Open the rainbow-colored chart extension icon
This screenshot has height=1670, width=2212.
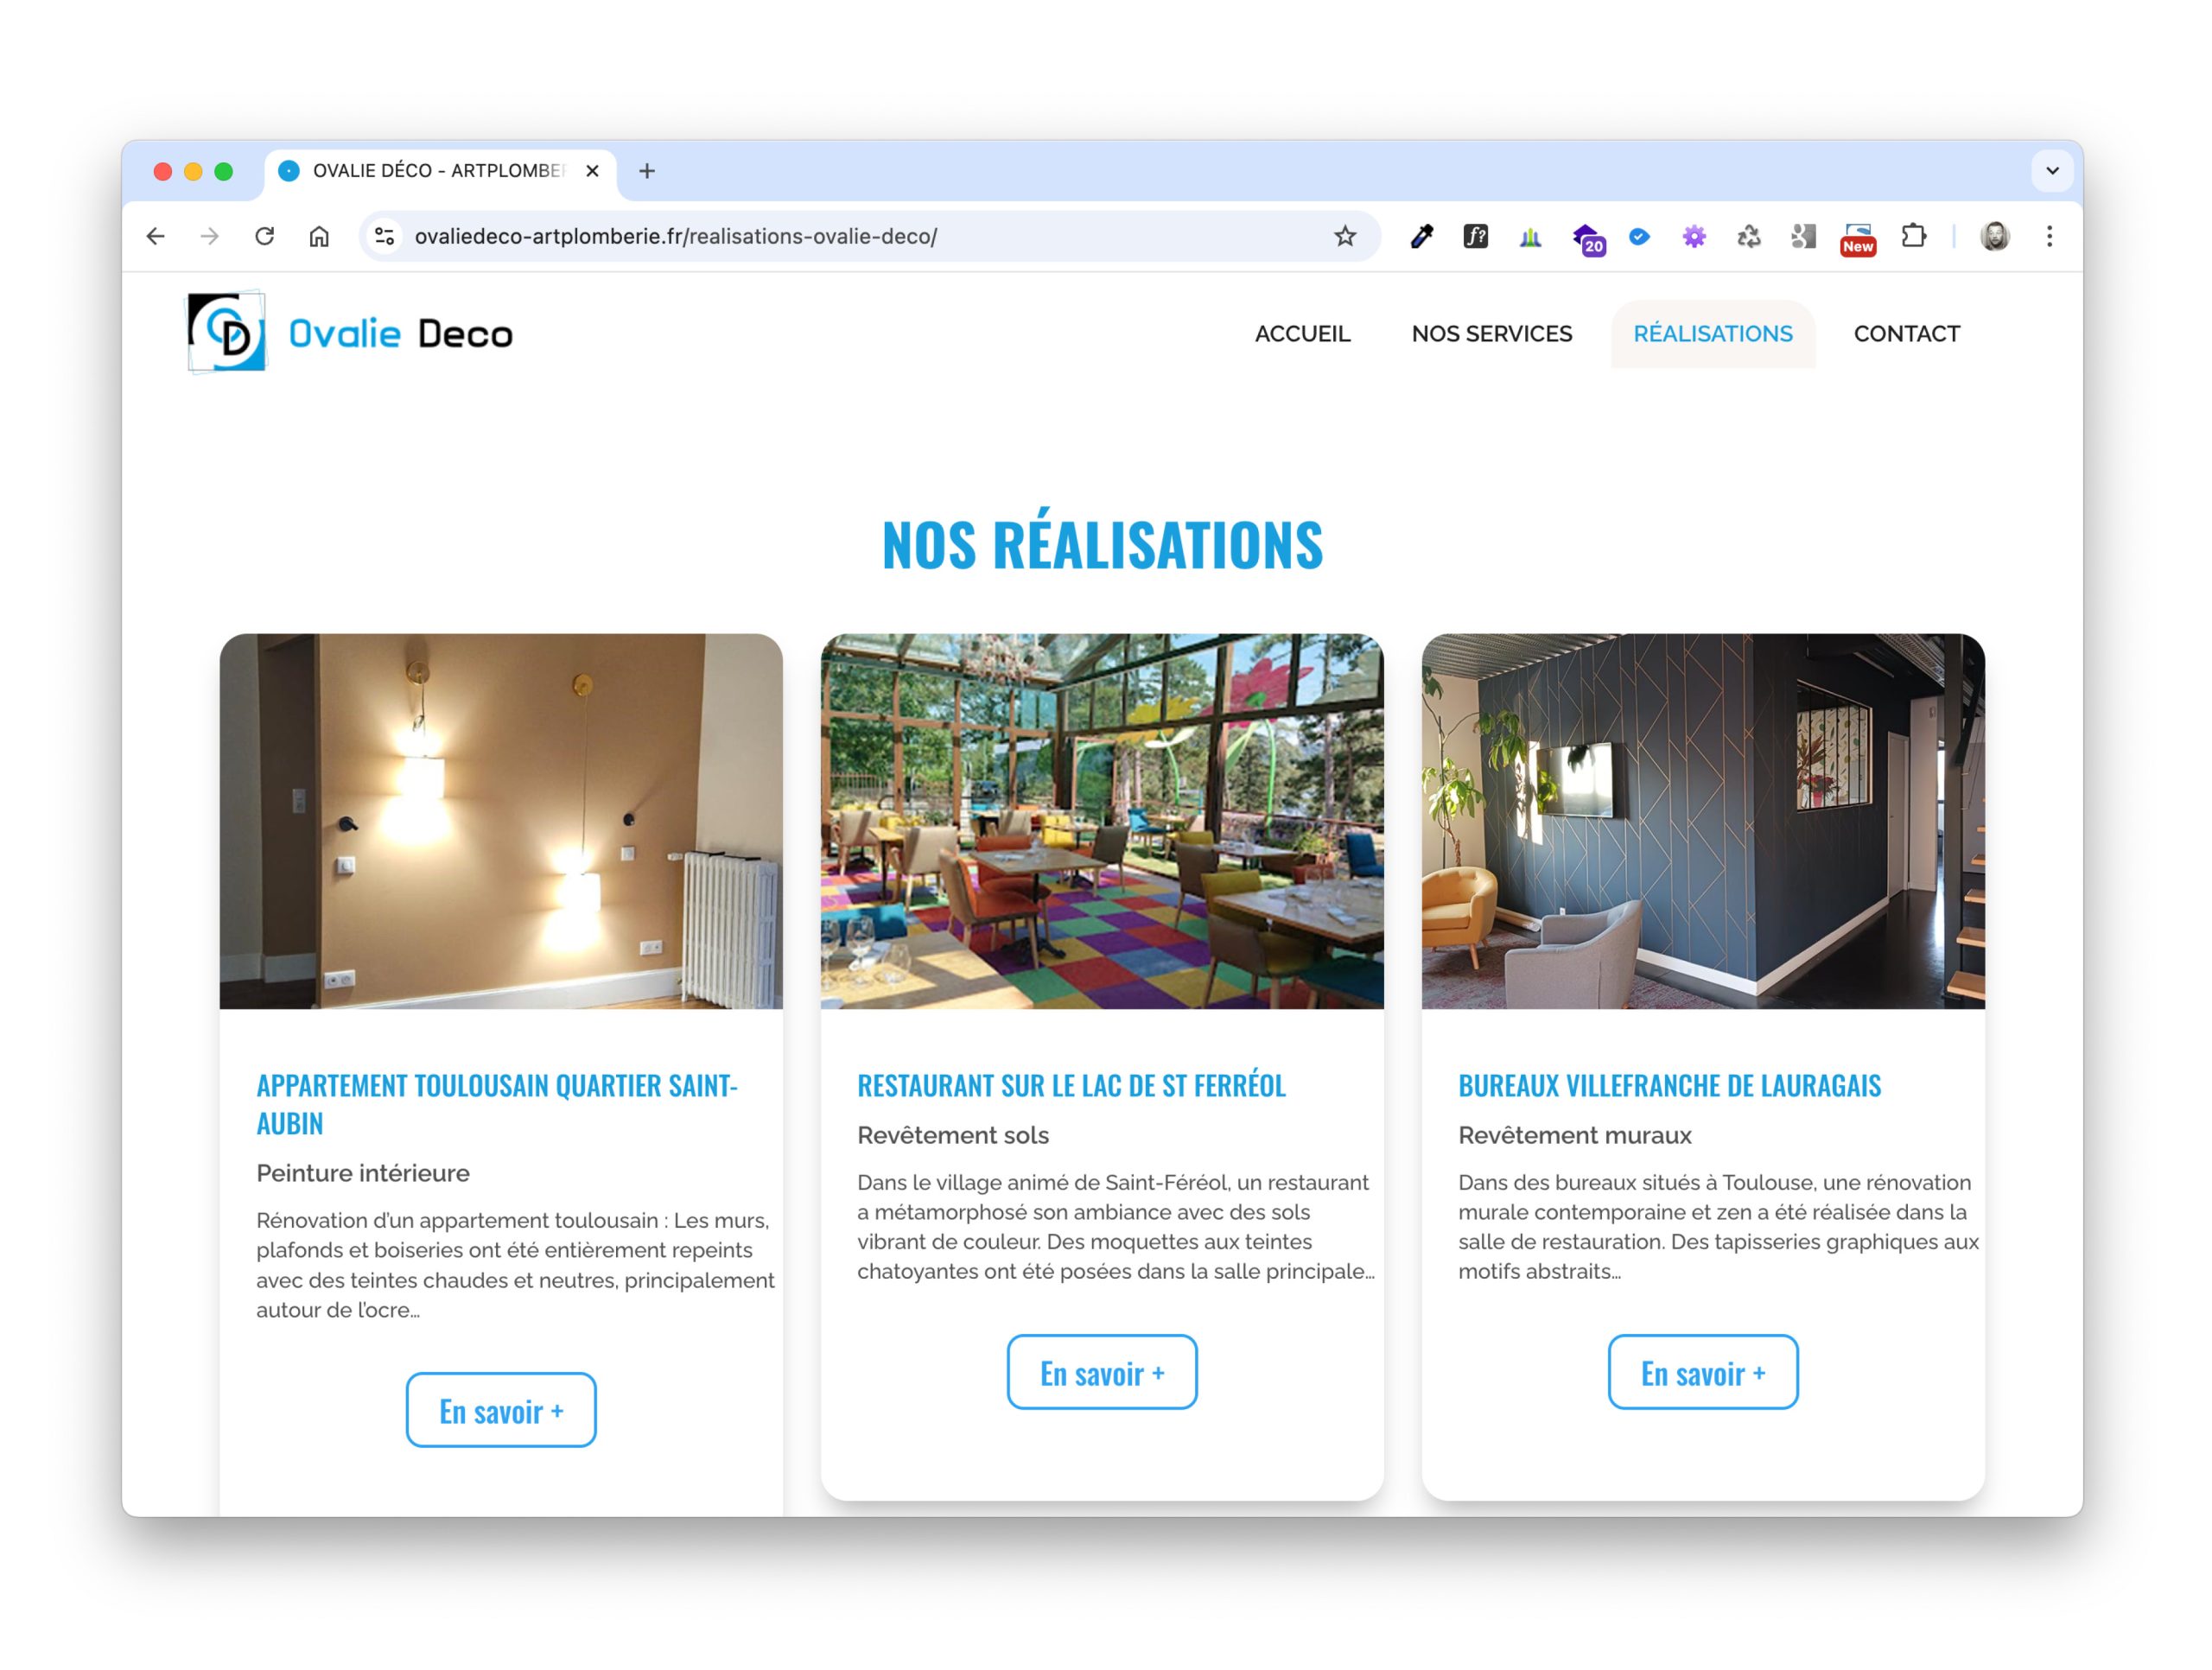coord(1530,237)
